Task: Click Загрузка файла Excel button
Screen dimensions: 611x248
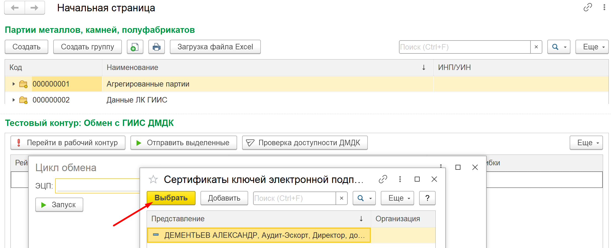Action: [x=215, y=47]
